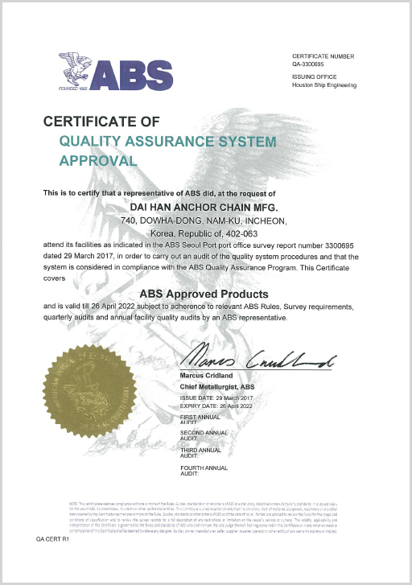Click the 'FIRST ANNUAL AUDIT' field
This screenshot has width=412, height=585.
(200, 420)
